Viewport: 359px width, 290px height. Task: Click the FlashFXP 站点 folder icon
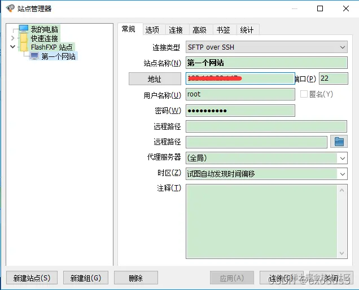pos(24,47)
